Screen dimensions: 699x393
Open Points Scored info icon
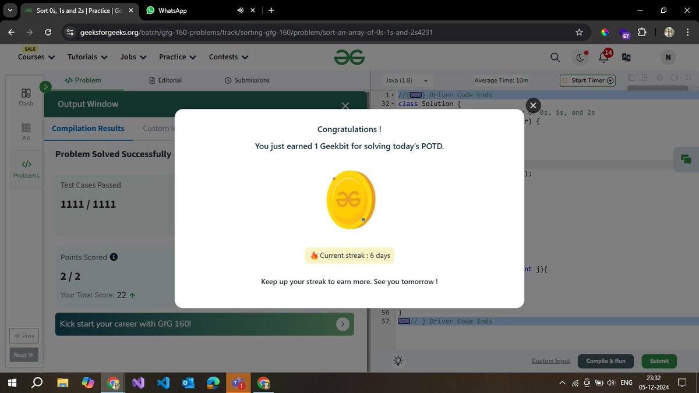114,257
